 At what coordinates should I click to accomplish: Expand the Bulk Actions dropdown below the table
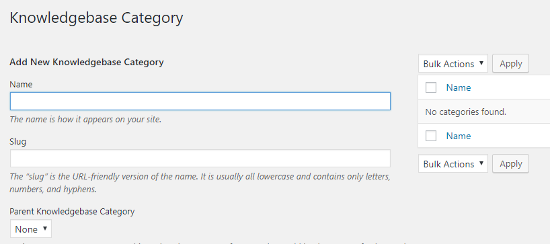pos(453,164)
